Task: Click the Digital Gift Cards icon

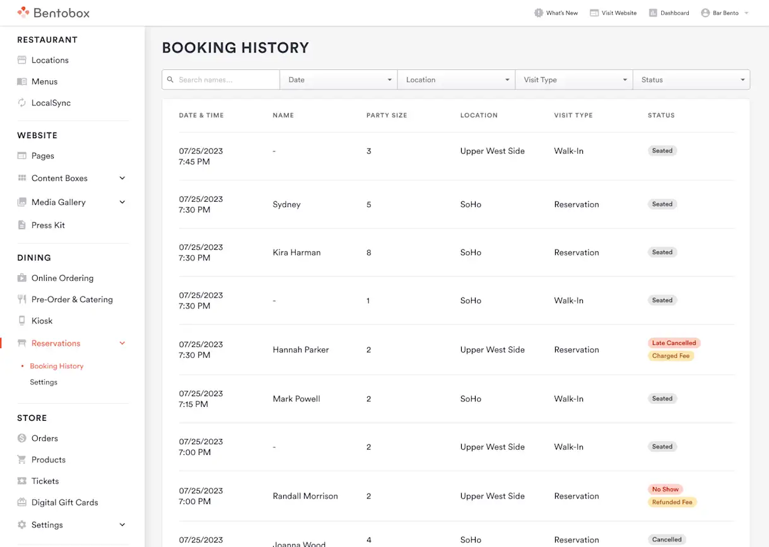Action: tap(22, 503)
